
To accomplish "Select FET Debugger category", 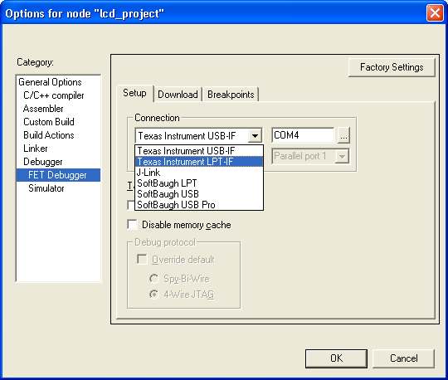I will (x=58, y=175).
